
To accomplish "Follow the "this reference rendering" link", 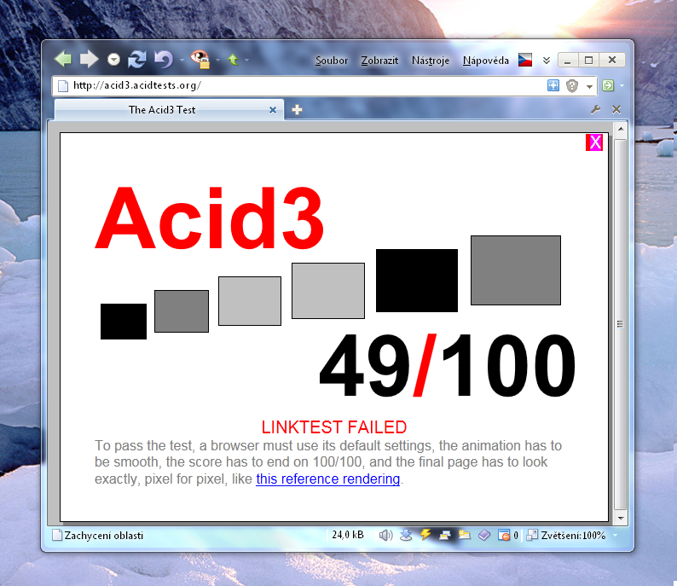I will 327,479.
